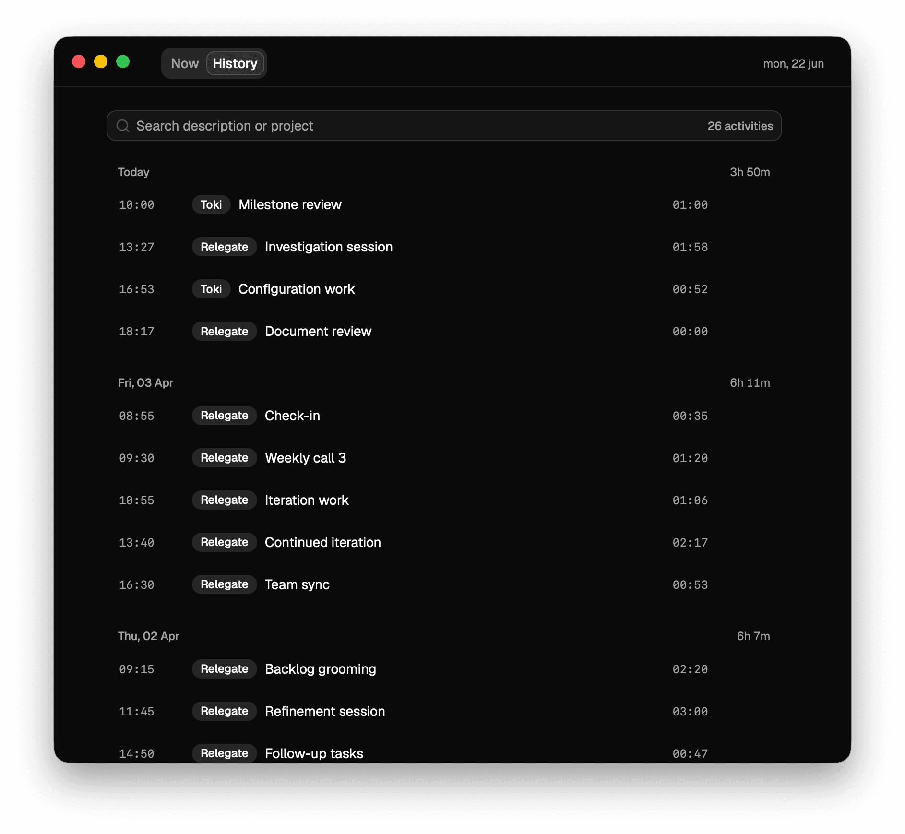Screen dimensions: 905x834
Task: Click the 26 activities counter
Action: (740, 126)
